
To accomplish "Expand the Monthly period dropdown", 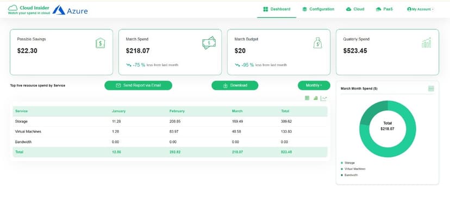I will (314, 85).
